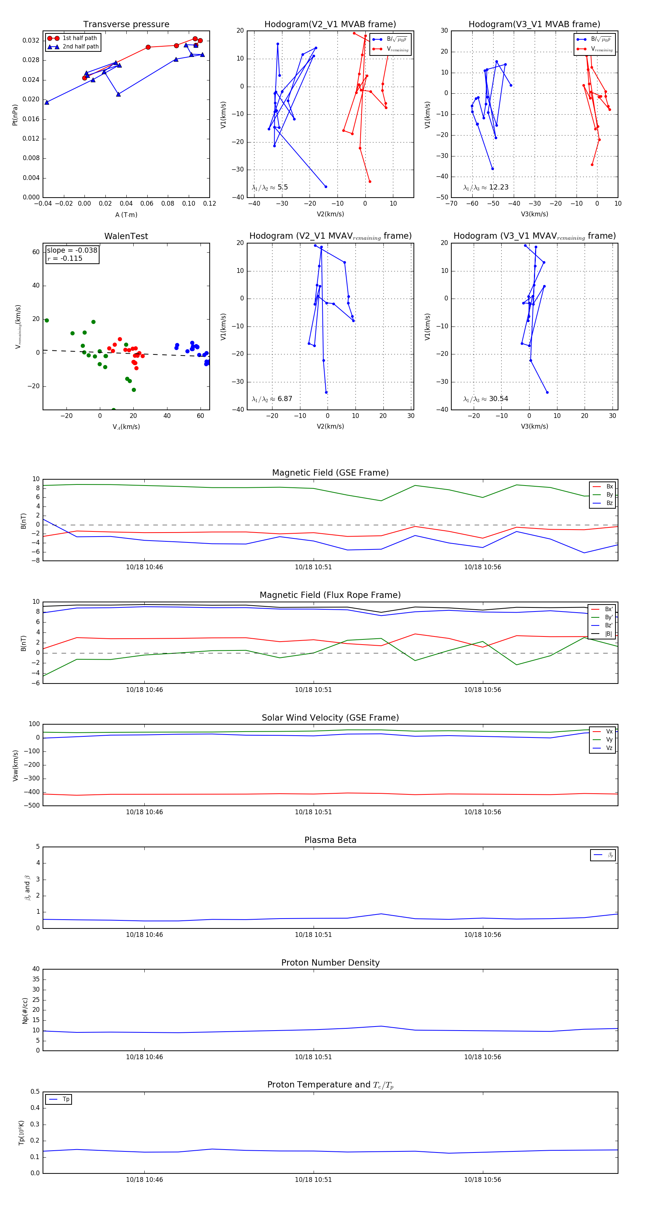Click the 'WalenTest' plot title
The image size is (661, 1212).
click(x=126, y=236)
